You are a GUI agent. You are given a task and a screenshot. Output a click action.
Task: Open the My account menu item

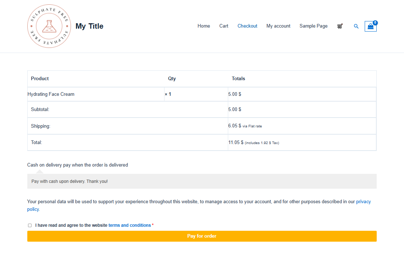(x=278, y=26)
